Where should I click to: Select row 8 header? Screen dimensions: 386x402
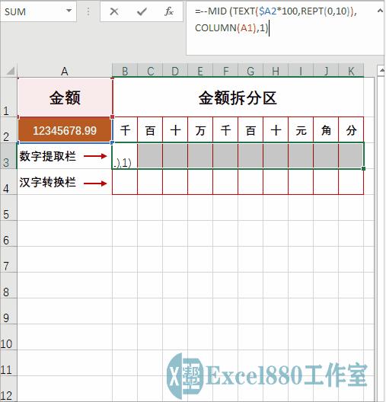[x=8, y=286]
